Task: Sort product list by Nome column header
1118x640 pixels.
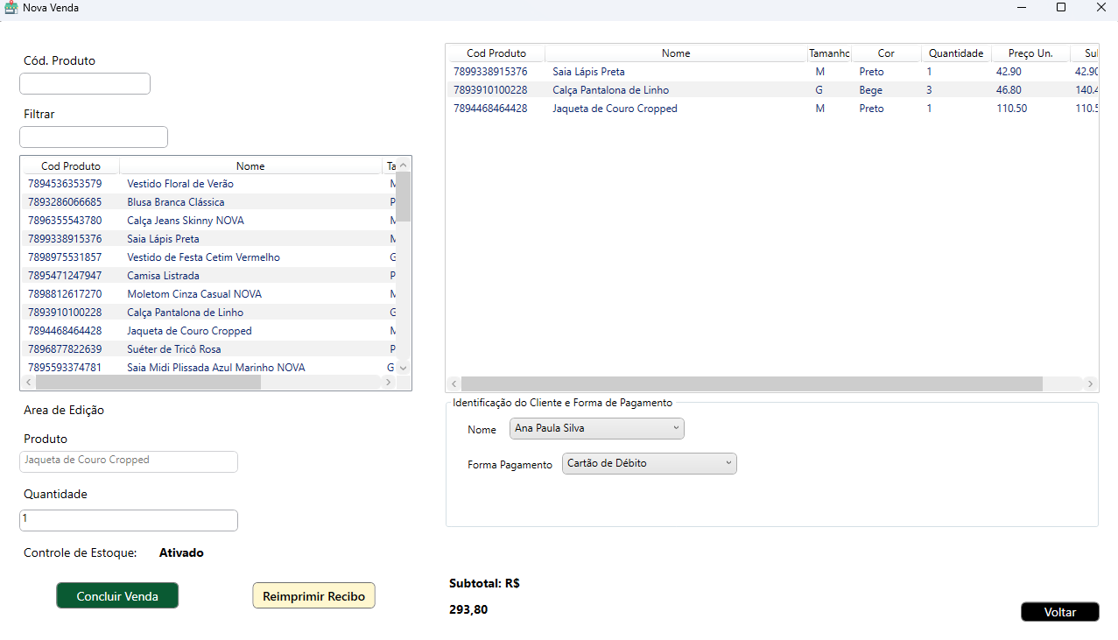Action: [x=250, y=166]
